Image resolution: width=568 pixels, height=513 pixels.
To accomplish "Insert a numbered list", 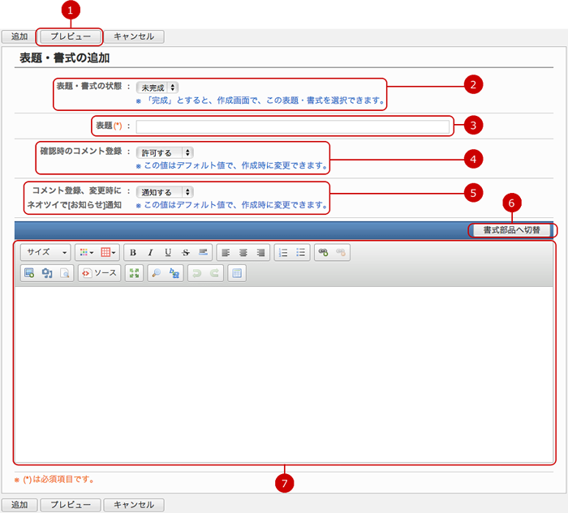I will coord(283,253).
